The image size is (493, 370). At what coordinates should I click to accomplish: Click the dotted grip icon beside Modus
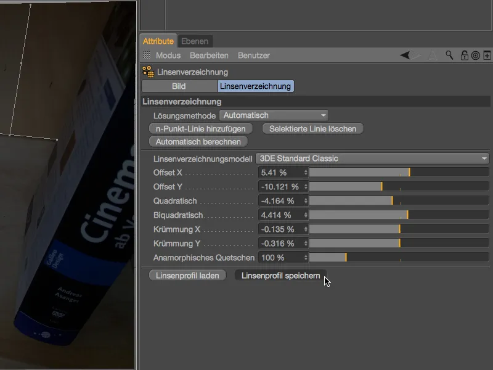click(147, 55)
